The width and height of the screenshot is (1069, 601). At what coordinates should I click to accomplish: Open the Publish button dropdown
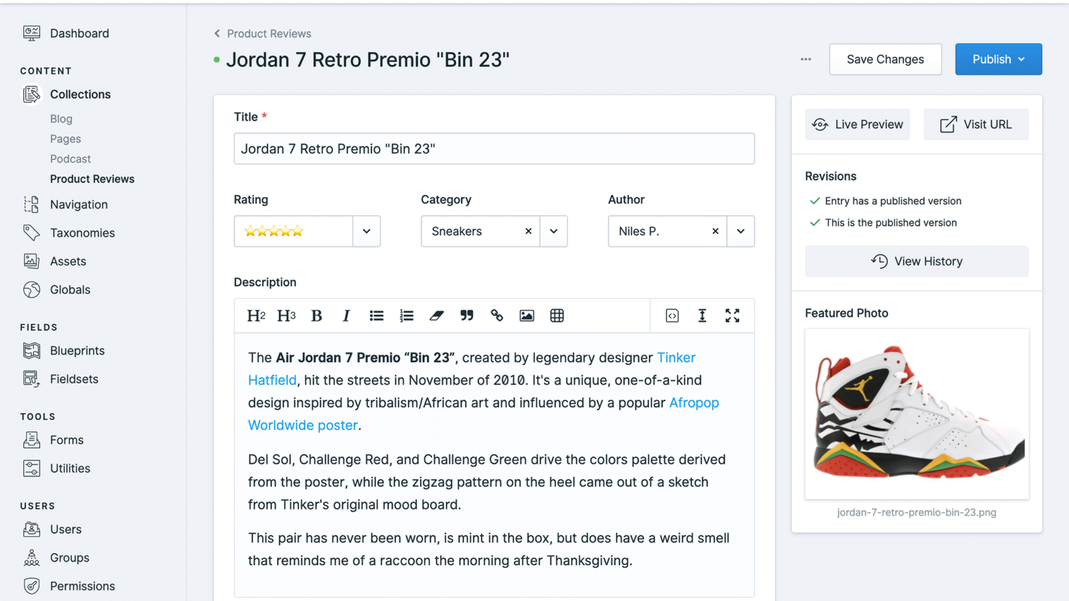pyautogui.click(x=1022, y=59)
